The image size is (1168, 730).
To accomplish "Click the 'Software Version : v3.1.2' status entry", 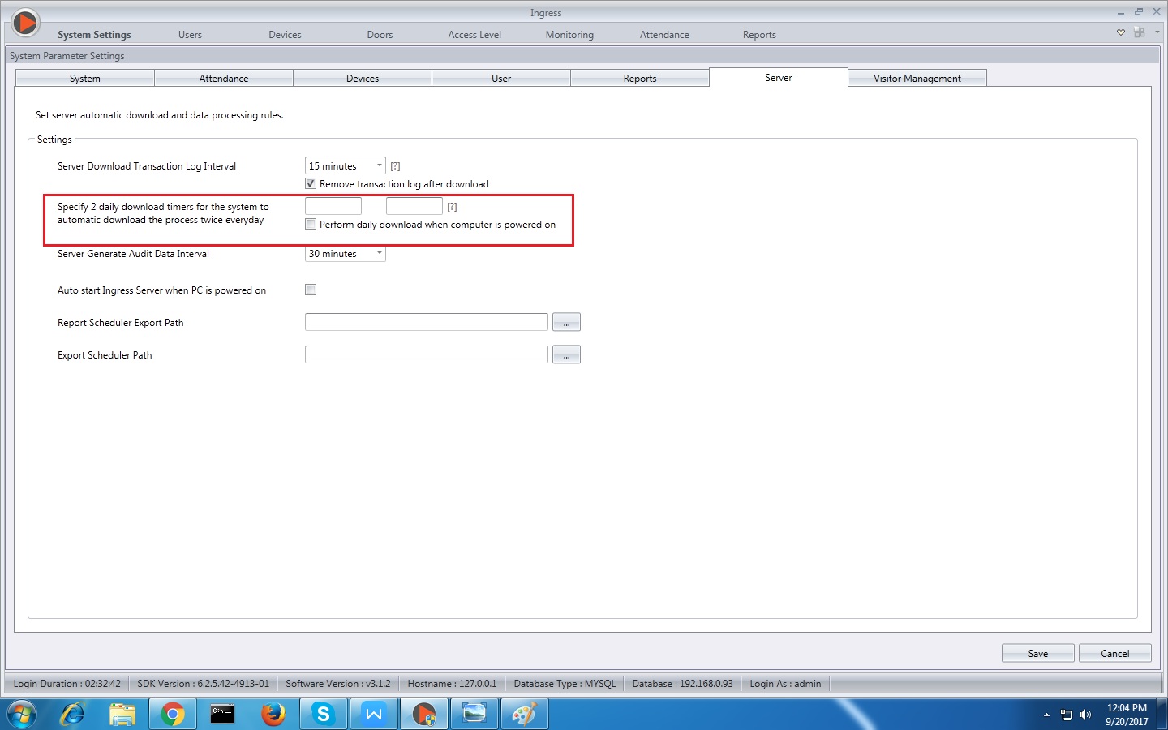I will click(x=338, y=684).
